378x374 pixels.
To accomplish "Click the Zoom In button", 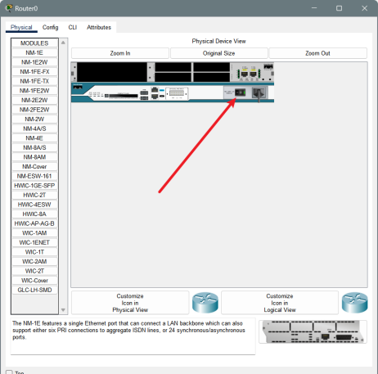I will [120, 53].
